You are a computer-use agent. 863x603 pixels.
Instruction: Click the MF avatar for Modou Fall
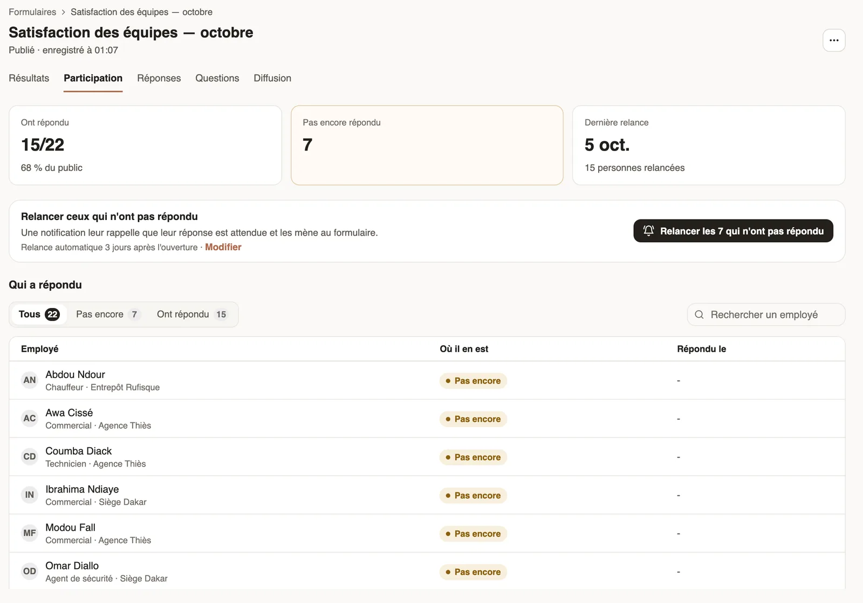tap(30, 533)
